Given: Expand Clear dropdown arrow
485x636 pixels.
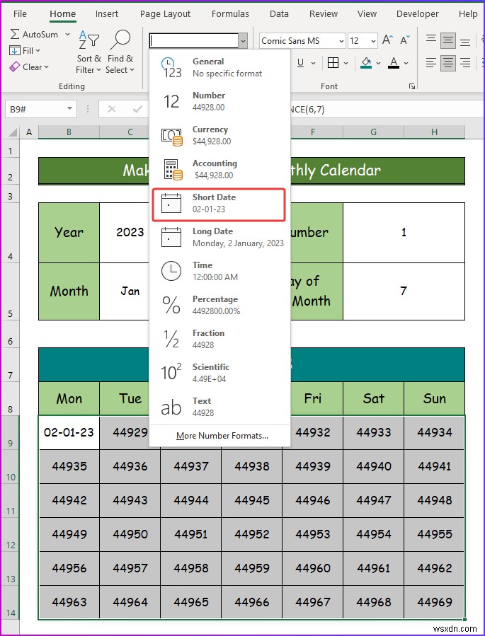Looking at the screenshot, I should [46, 67].
